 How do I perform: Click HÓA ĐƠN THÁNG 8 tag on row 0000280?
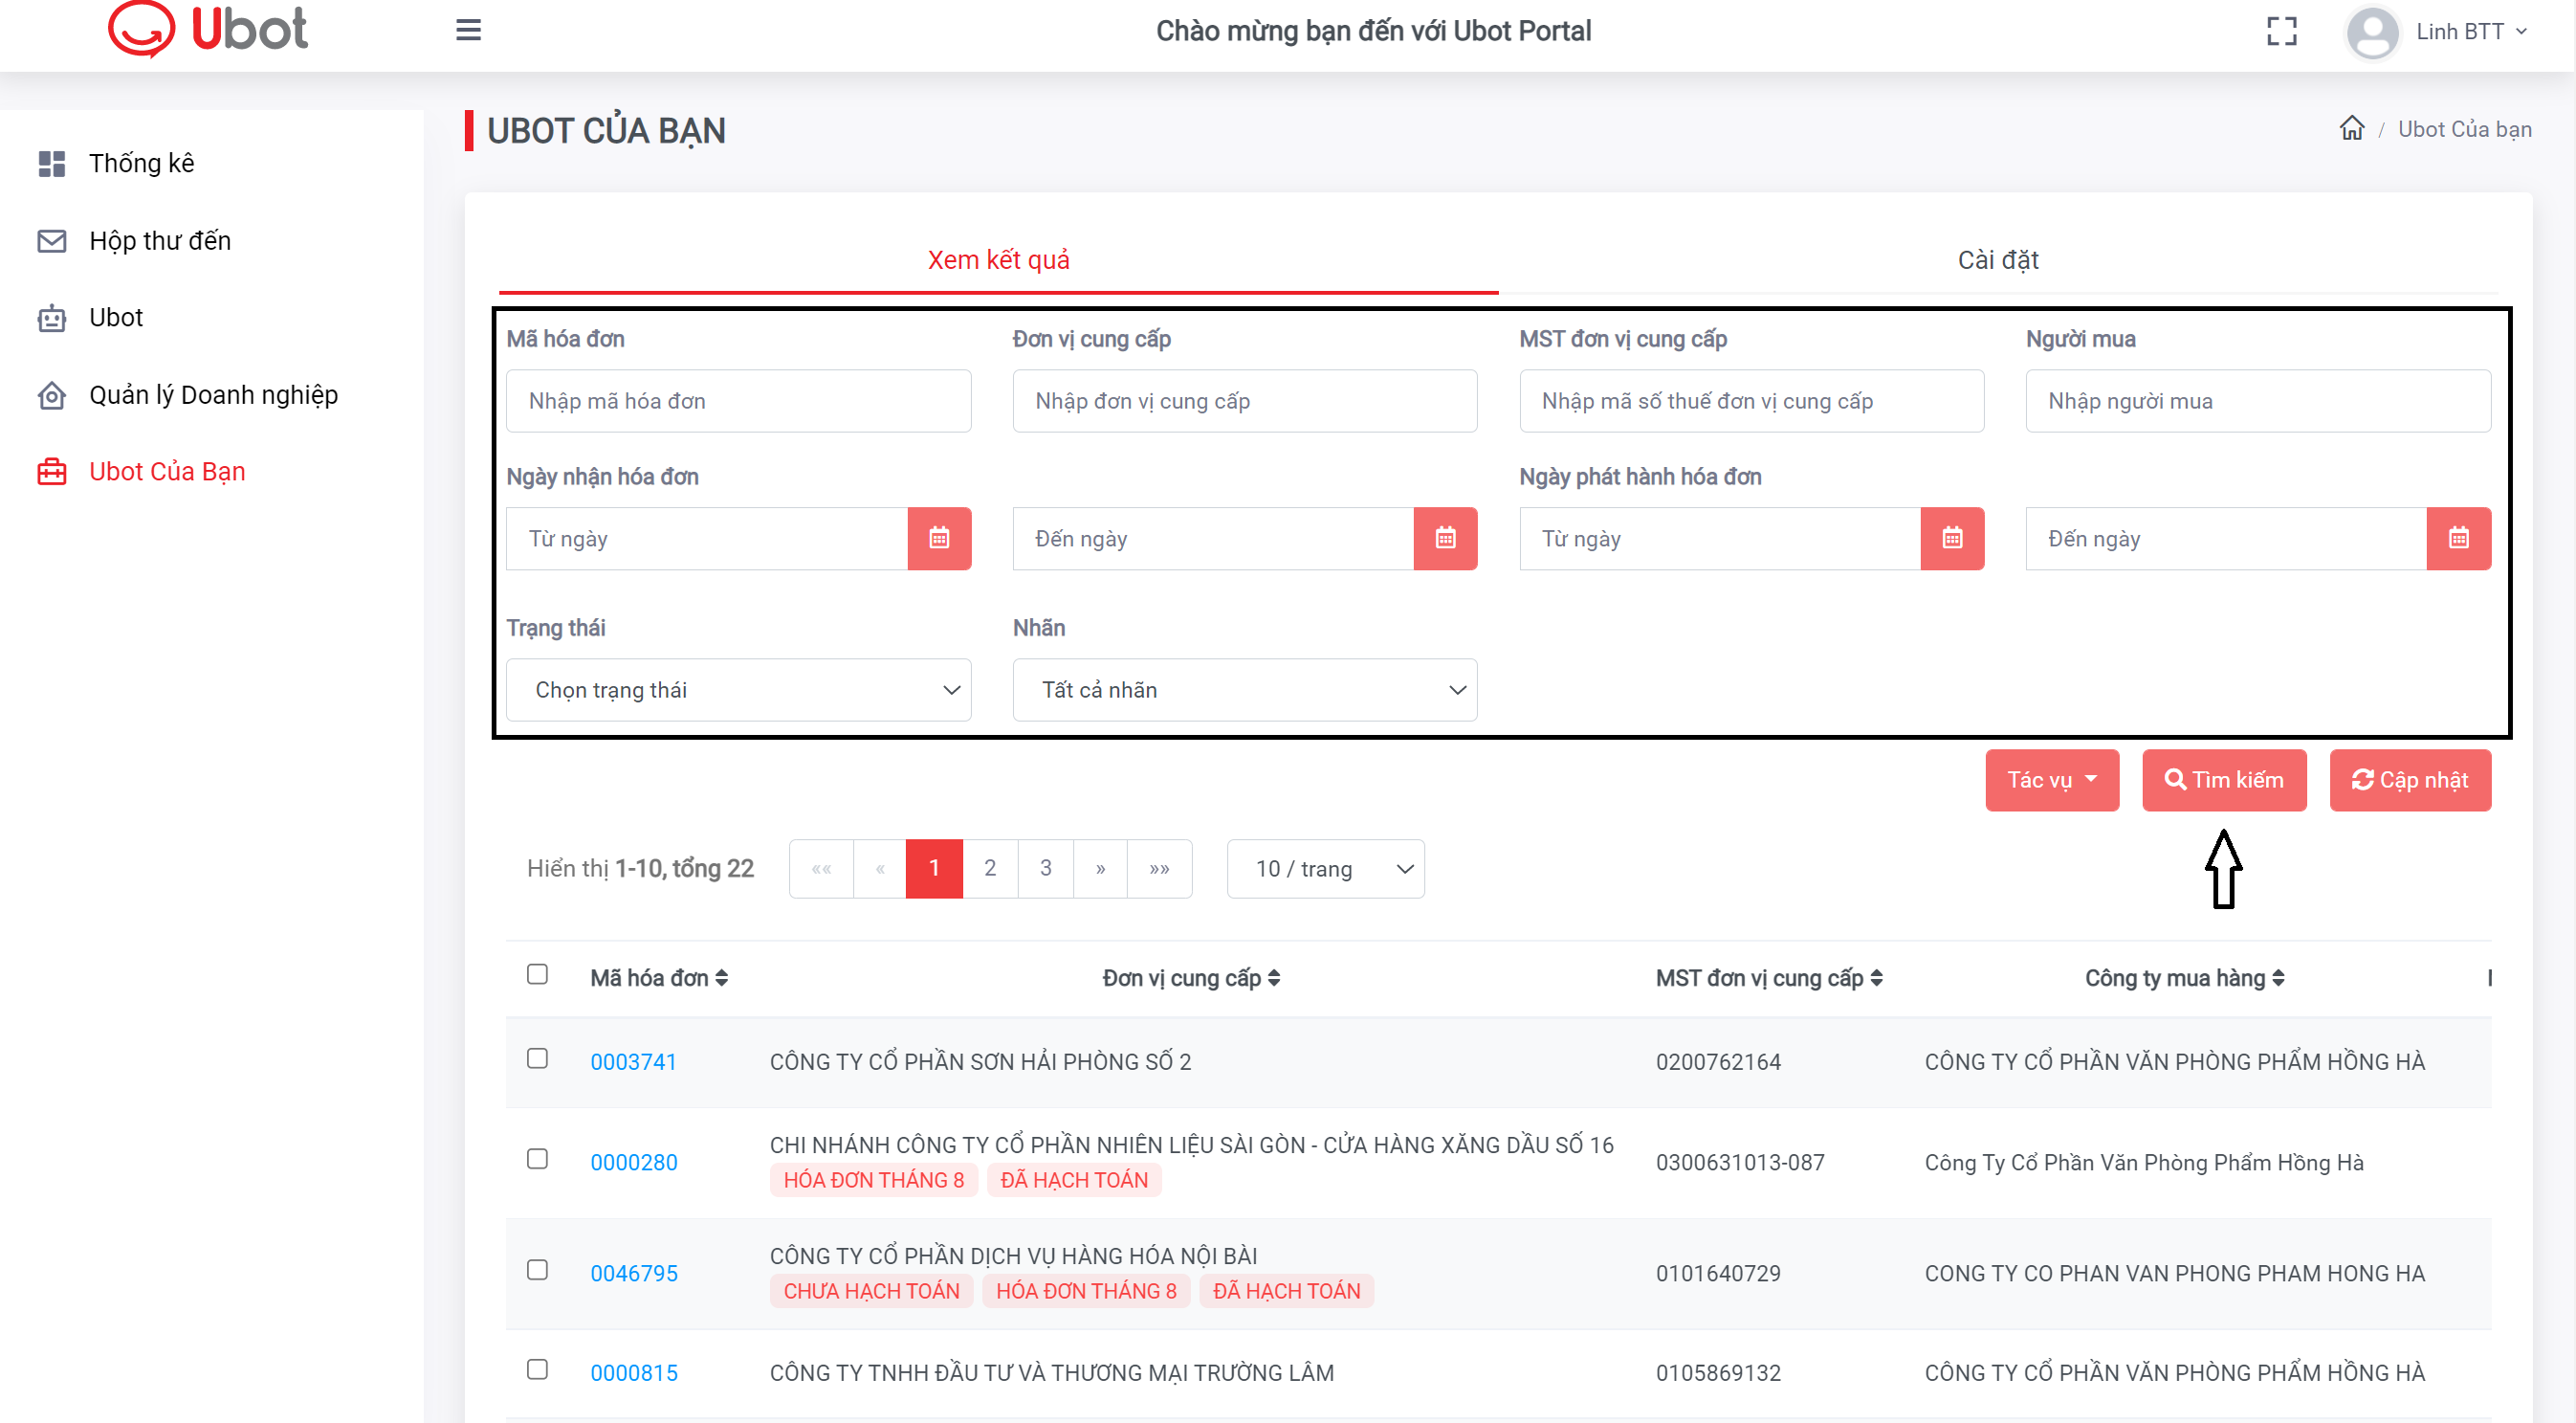click(x=873, y=1180)
